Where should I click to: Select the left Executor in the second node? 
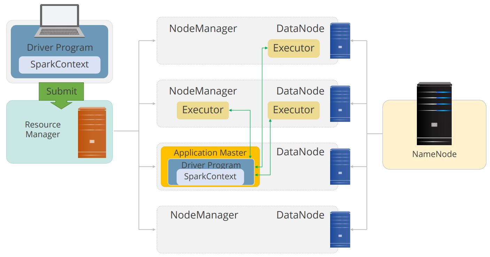pyautogui.click(x=203, y=110)
